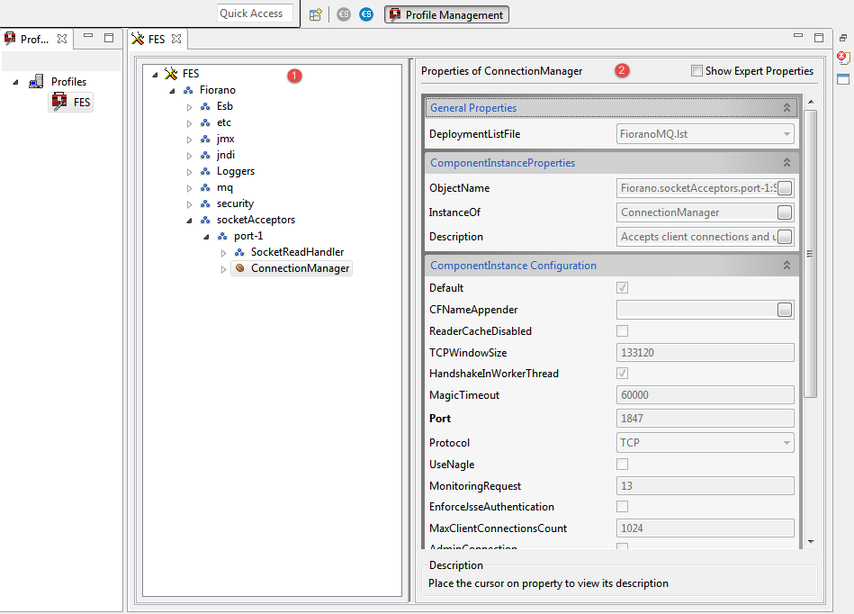Select the FES profile icon in Profiles tree
This screenshot has width=854, height=614.
coord(59,103)
